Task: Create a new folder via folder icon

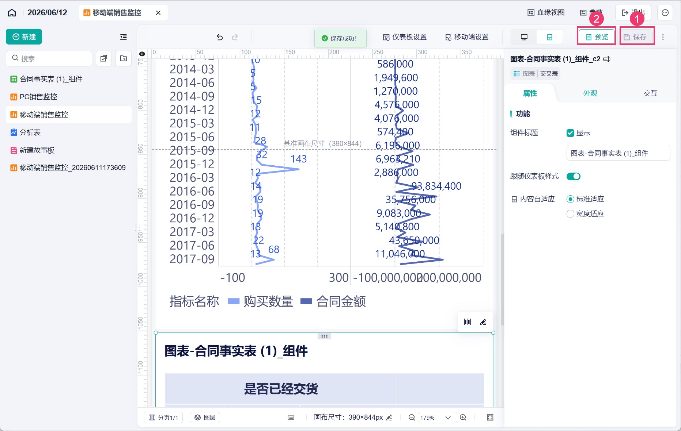Action: point(124,58)
